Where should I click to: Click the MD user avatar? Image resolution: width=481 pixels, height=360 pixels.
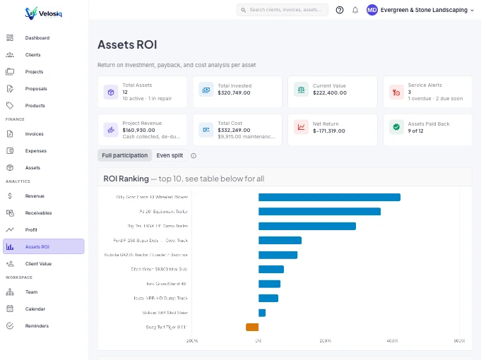(x=372, y=10)
